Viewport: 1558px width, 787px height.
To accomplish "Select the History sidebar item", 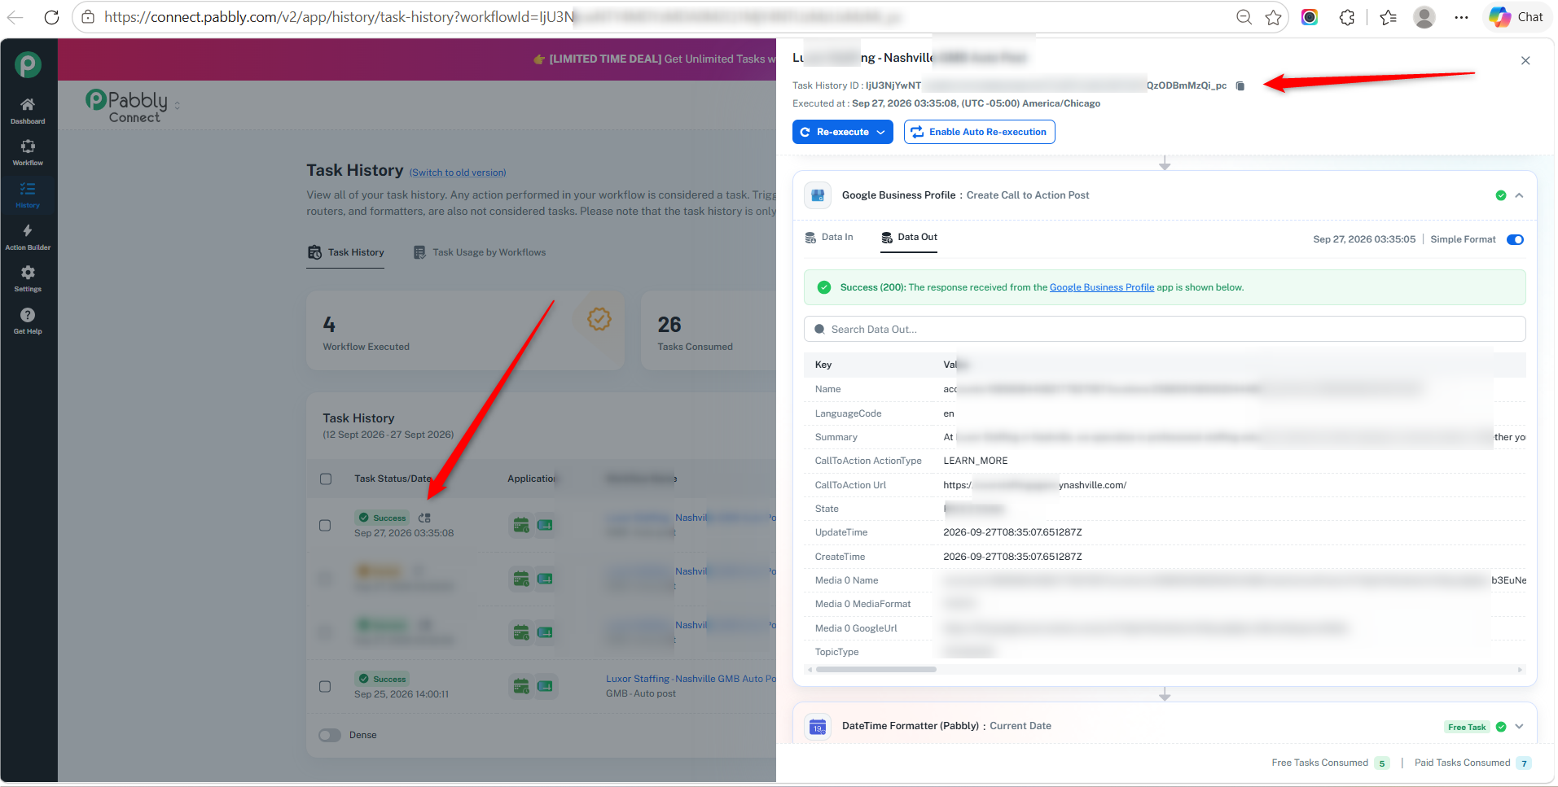I will pos(28,195).
